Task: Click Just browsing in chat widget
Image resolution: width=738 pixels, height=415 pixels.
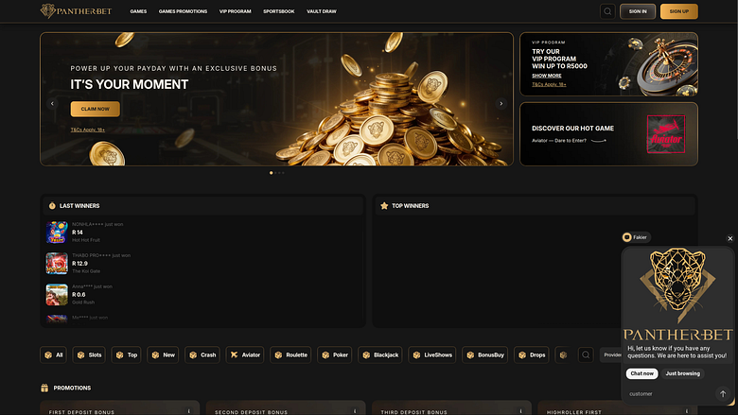Action: 682,373
